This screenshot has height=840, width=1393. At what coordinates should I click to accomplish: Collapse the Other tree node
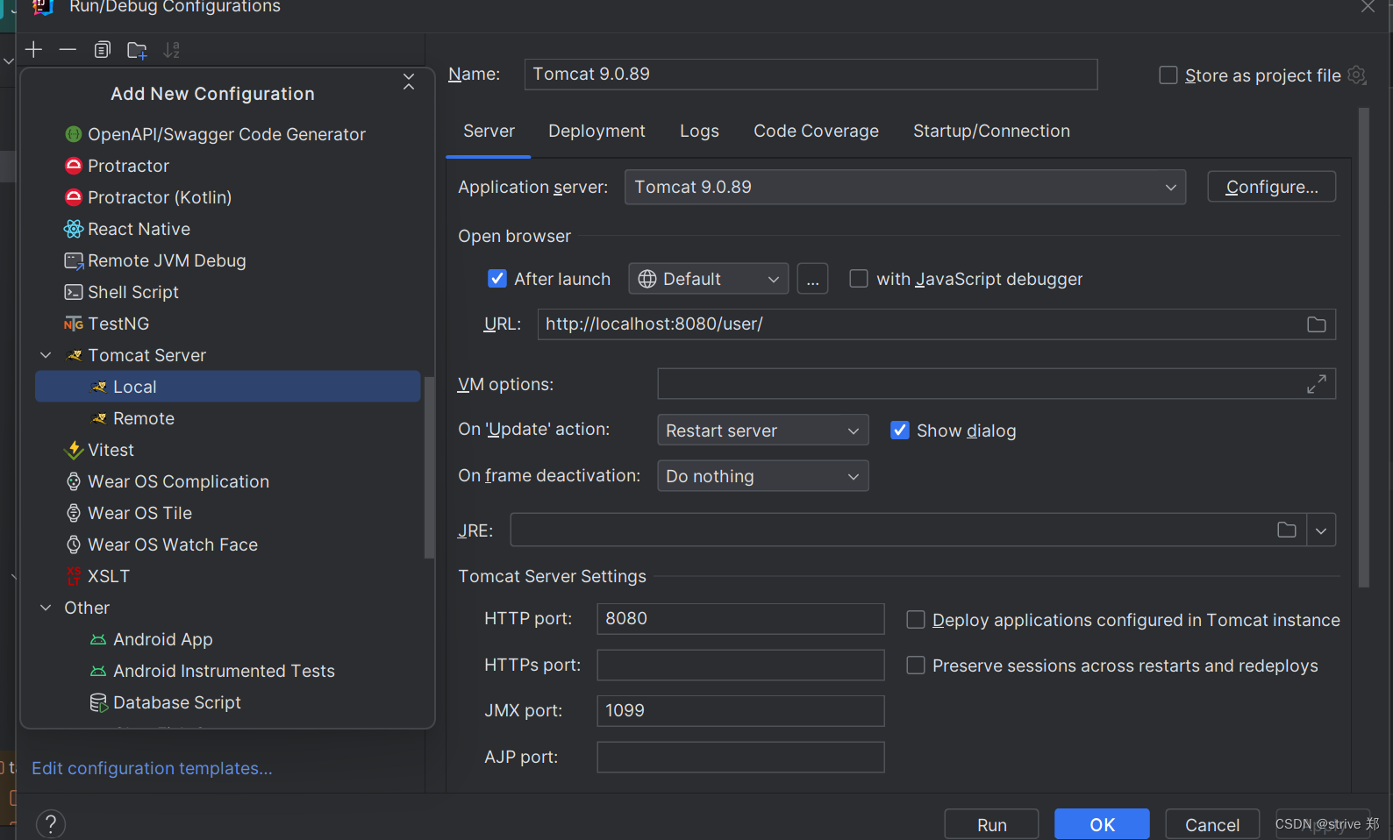point(46,608)
